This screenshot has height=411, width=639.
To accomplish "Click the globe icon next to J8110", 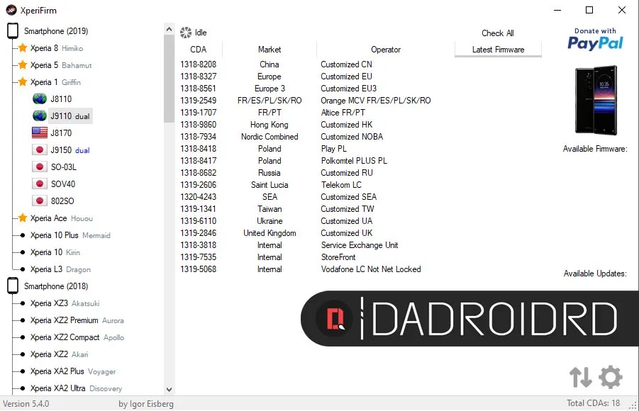I will click(40, 99).
